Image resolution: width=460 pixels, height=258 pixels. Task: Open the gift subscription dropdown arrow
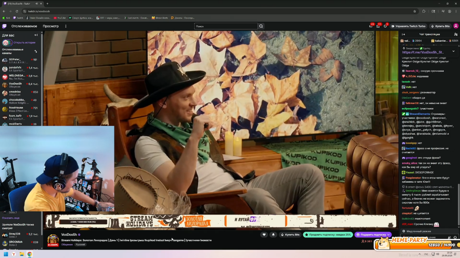[388, 235]
